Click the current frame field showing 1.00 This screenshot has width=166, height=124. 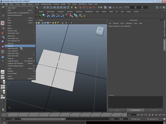pos(132,115)
